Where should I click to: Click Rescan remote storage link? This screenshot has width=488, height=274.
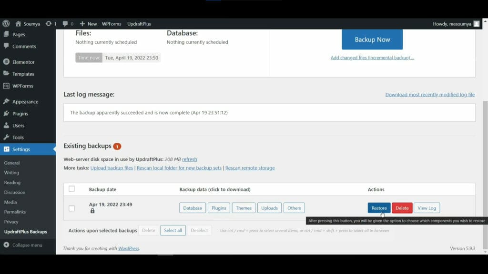tap(250, 168)
